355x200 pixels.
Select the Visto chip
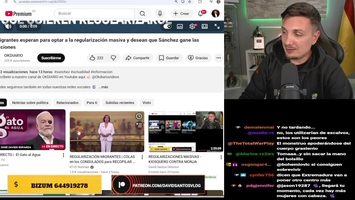click(147, 103)
